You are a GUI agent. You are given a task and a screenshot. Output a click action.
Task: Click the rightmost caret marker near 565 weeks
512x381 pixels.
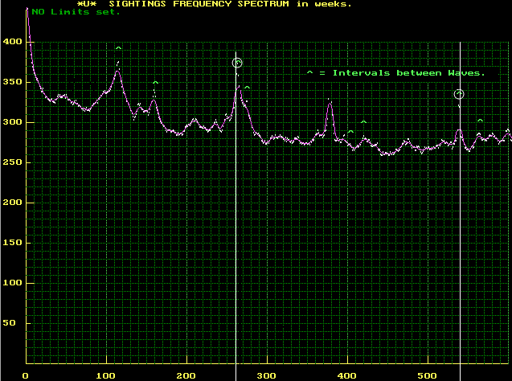(480, 121)
